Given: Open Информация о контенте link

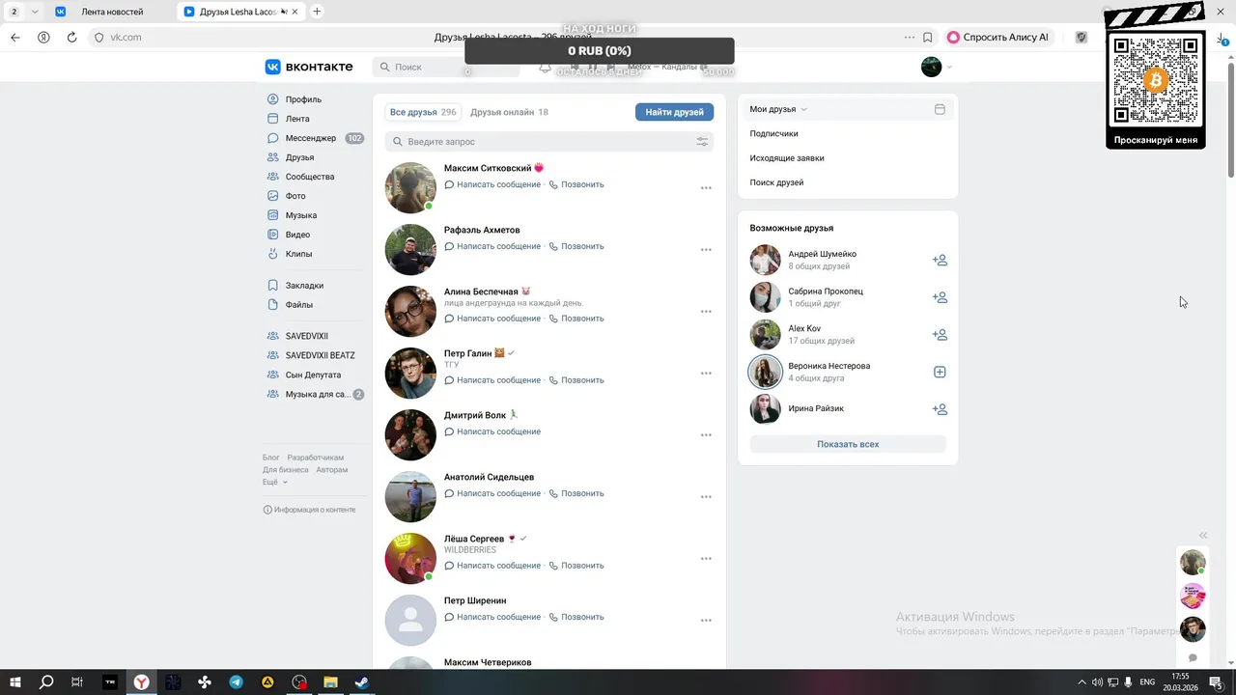Looking at the screenshot, I should [309, 510].
